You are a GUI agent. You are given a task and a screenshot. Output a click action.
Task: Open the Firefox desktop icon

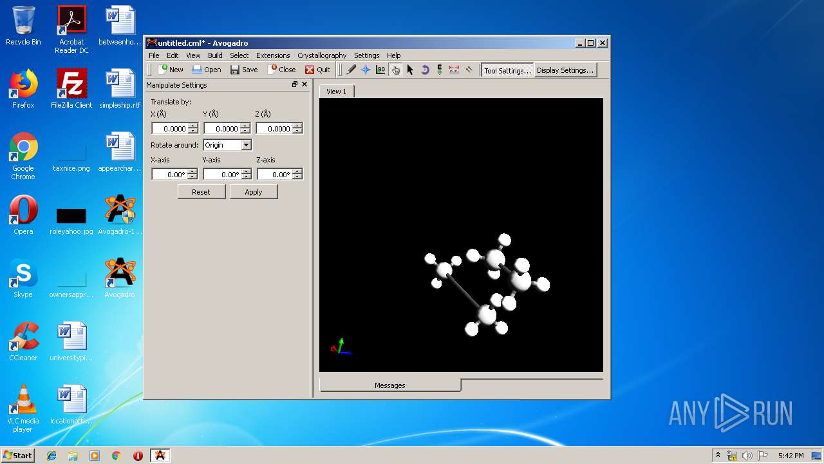pos(23,88)
